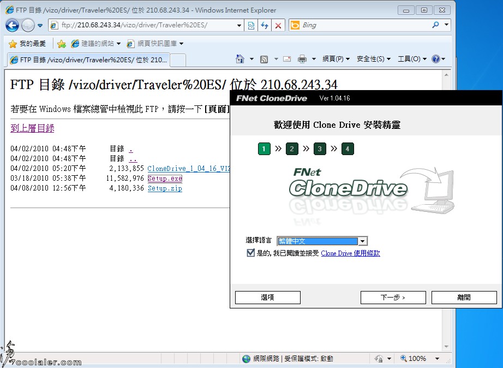The image size is (503, 368).
Task: Open the 安全性(S) safety menu
Action: 374,59
